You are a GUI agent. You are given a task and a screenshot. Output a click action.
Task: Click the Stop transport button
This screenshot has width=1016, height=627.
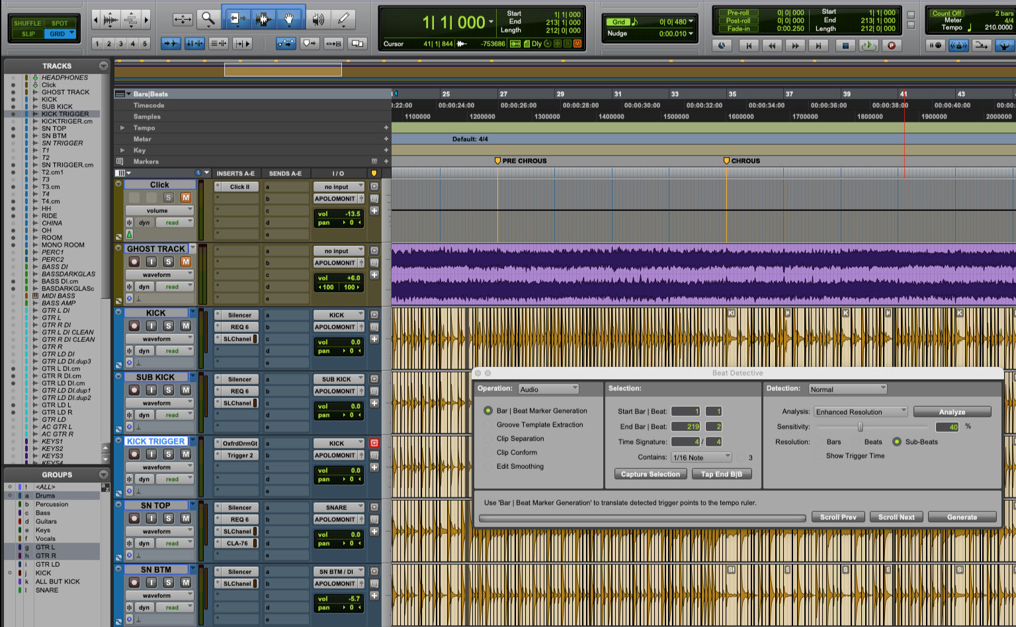(x=845, y=46)
